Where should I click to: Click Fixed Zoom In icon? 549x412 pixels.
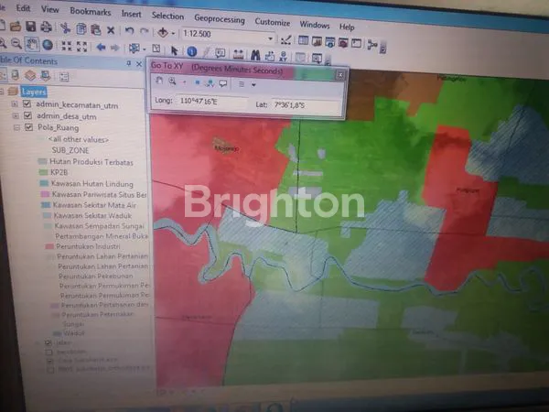67,46
